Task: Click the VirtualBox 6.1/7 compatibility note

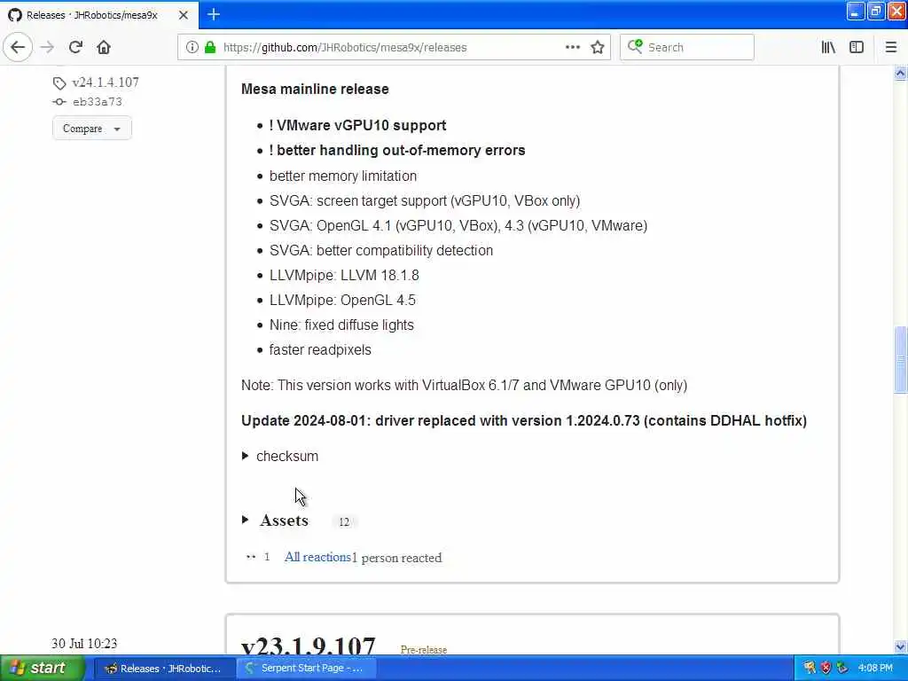Action: (464, 385)
